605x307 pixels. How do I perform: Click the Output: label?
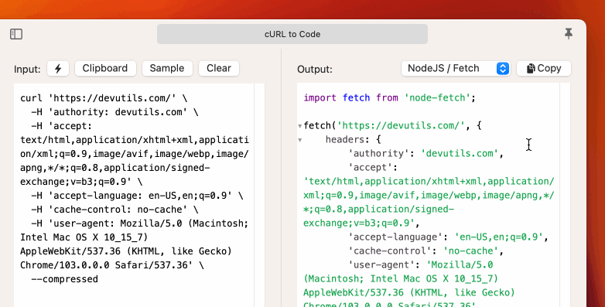pyautogui.click(x=314, y=69)
